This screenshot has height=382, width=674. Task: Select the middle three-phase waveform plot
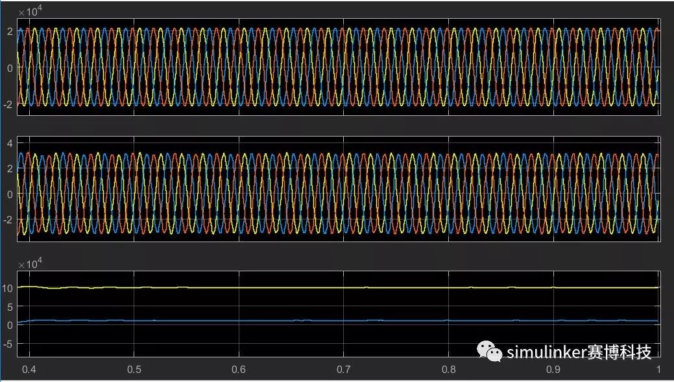pyautogui.click(x=338, y=189)
